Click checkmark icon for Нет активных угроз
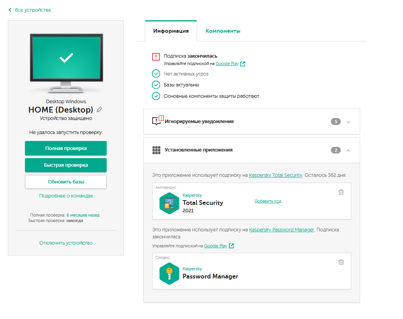Image resolution: width=403 pixels, height=319 pixels. pos(156,74)
